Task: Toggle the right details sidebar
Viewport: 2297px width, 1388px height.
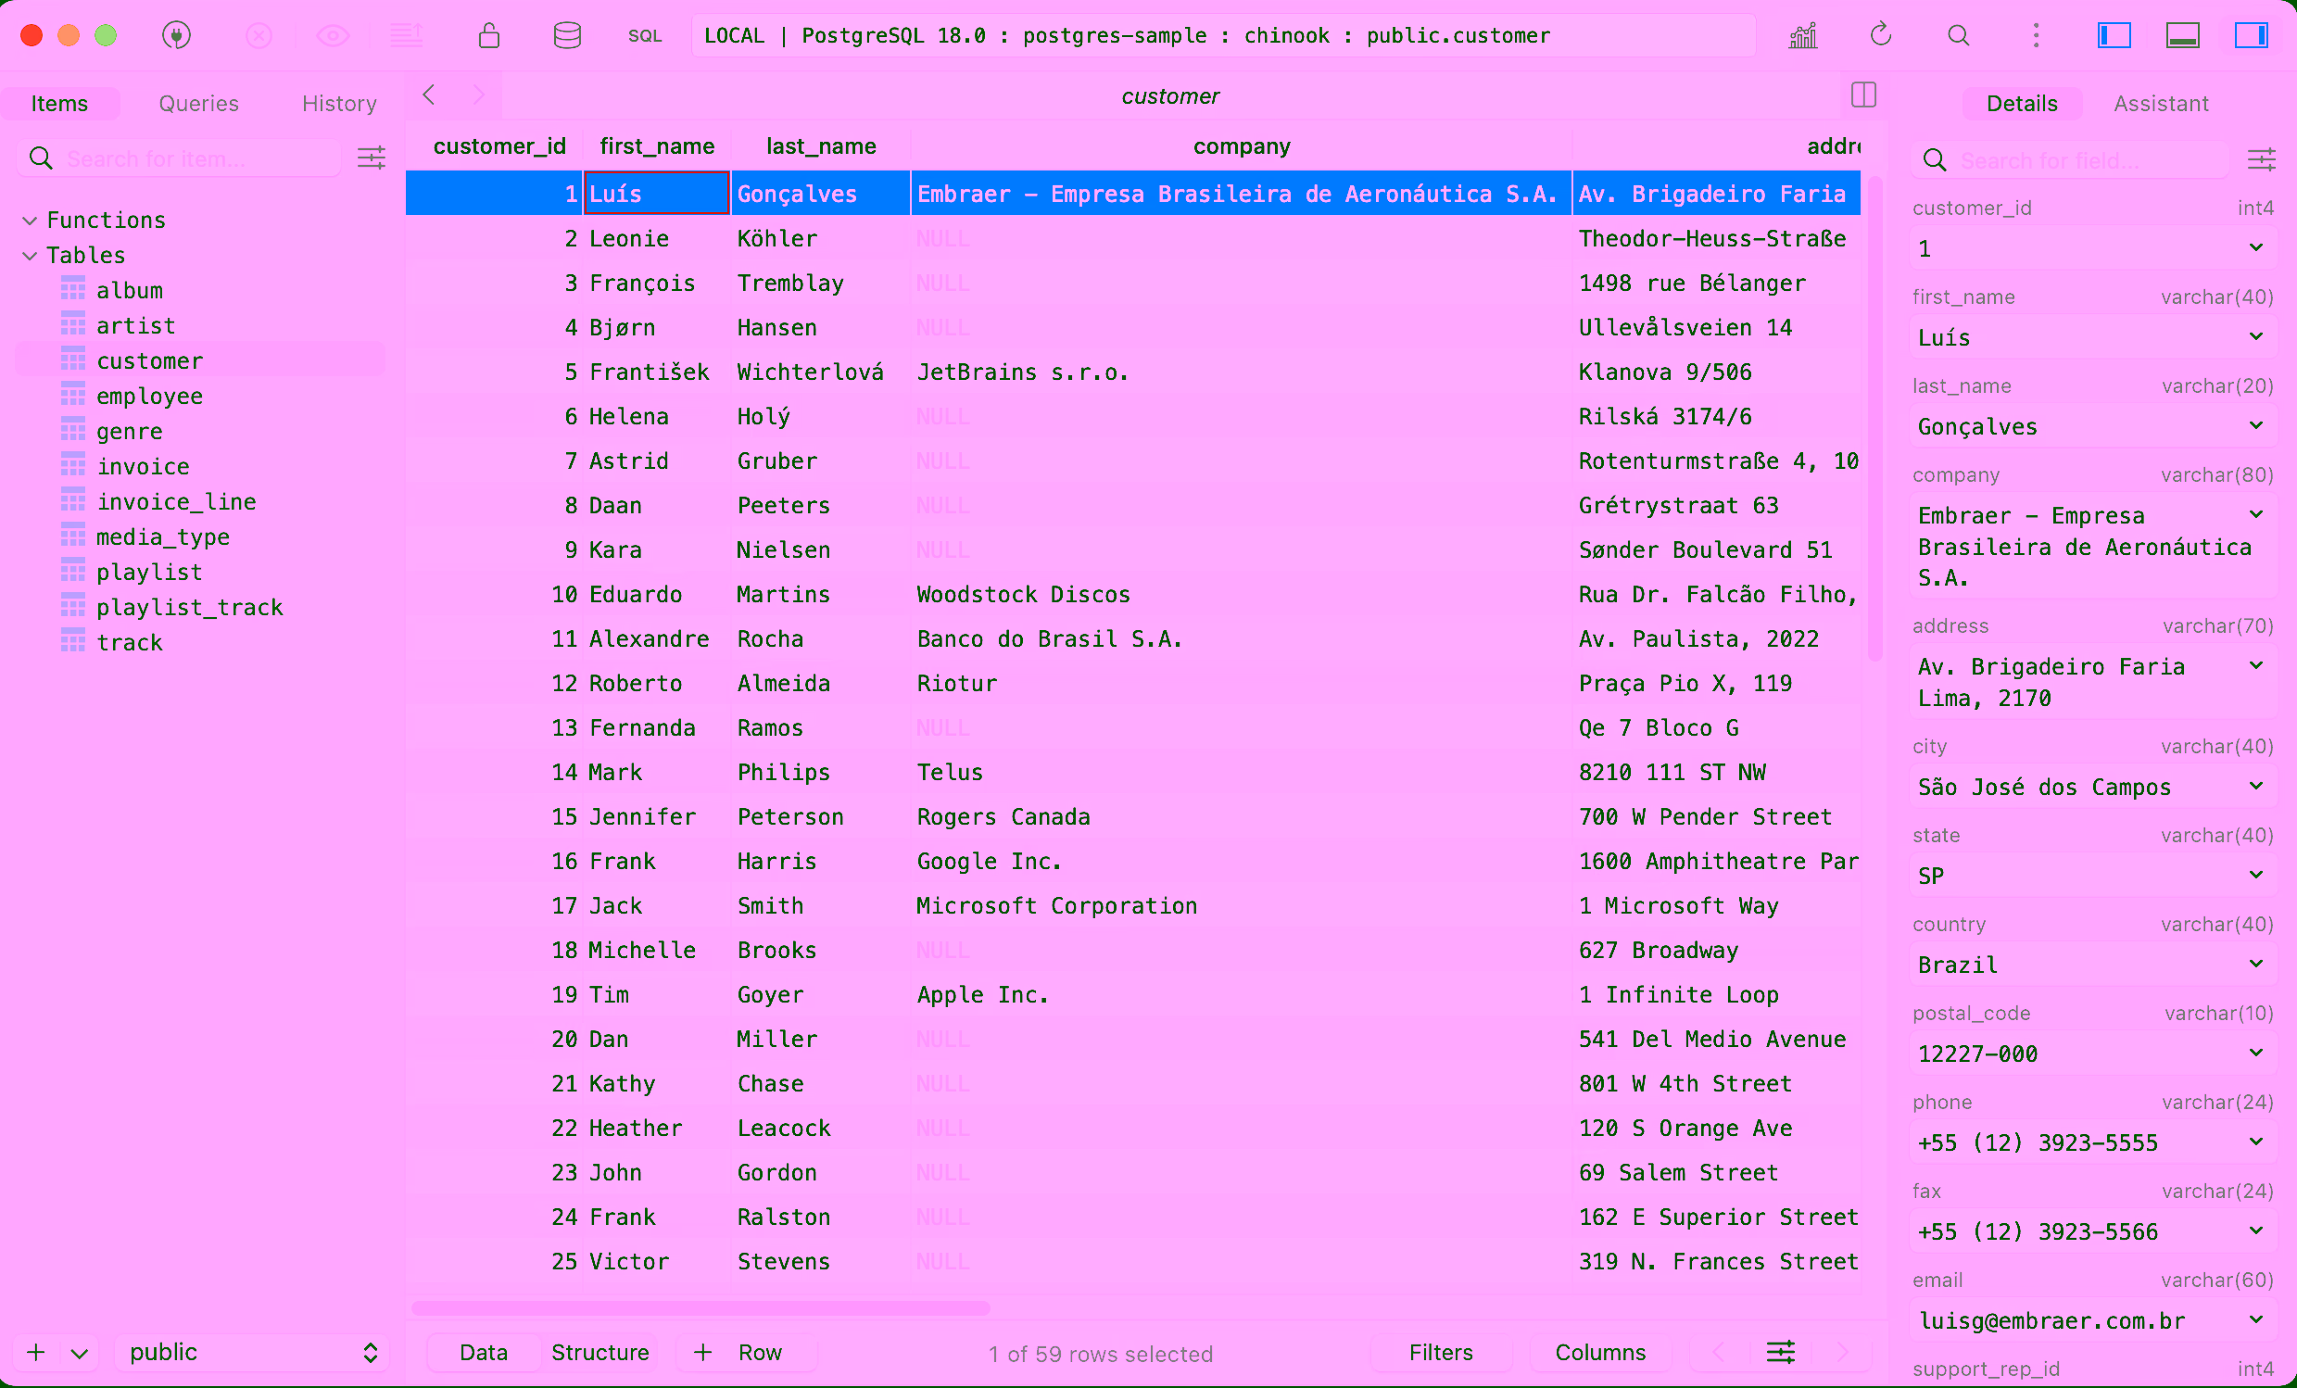Action: 2251,35
